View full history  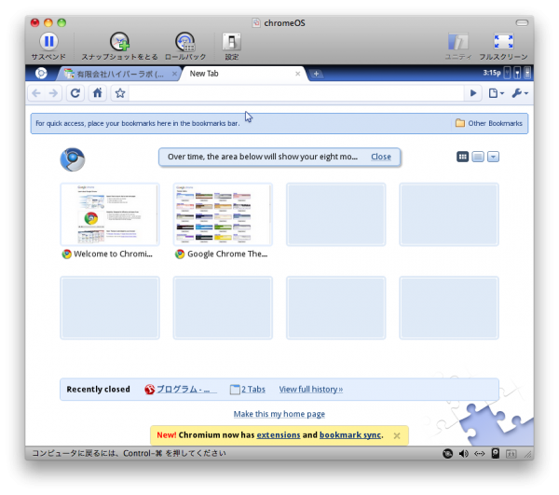tap(311, 389)
